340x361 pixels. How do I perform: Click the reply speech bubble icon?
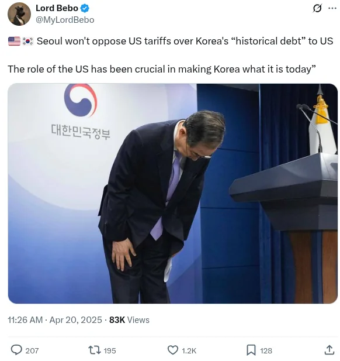(x=16, y=350)
